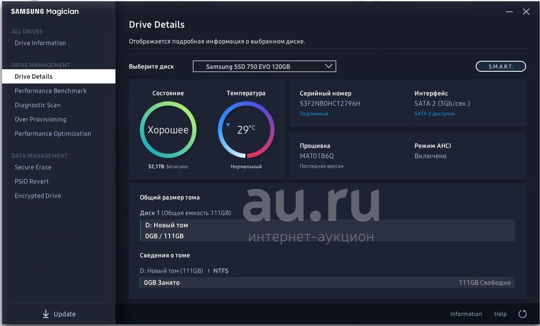Minimize the Samsung Magician window
540x326 pixels.
[509, 12]
